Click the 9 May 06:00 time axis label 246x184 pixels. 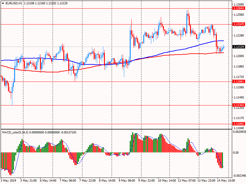[x=126, y=181]
